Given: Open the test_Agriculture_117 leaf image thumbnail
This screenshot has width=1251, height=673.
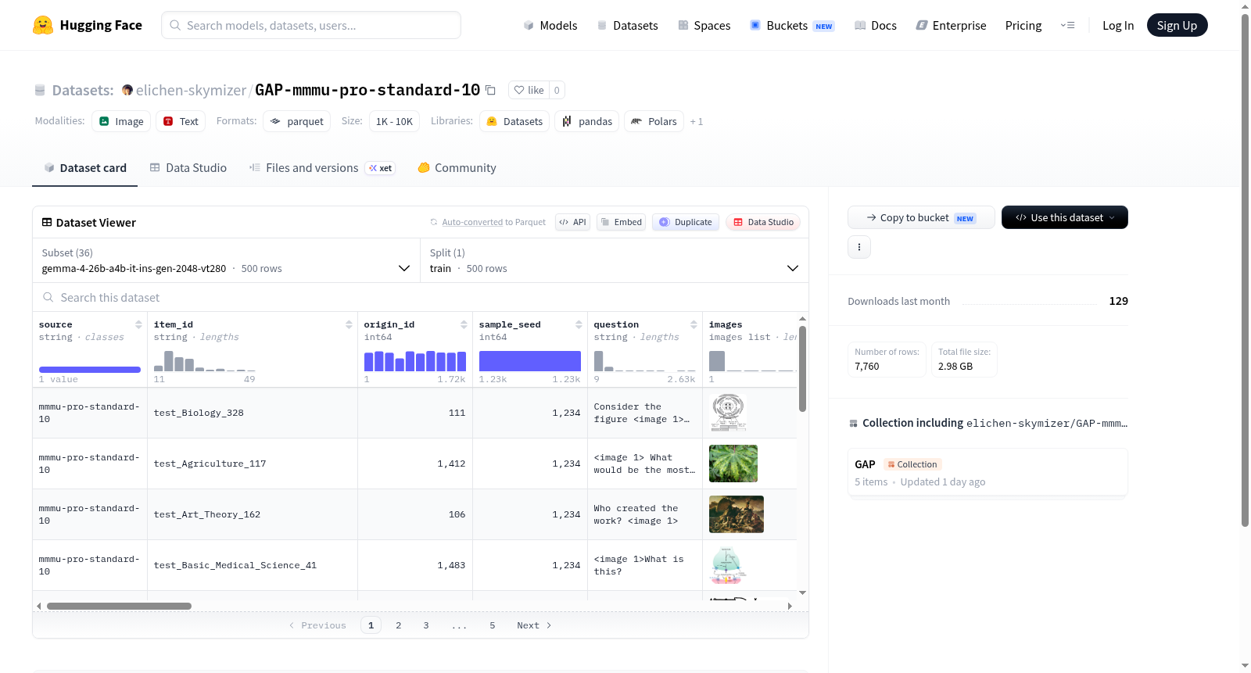Looking at the screenshot, I should click(733, 464).
